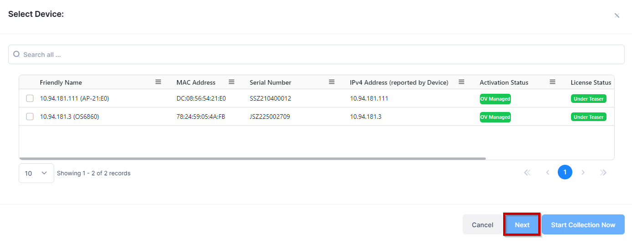Jump to the first page of records
The height and width of the screenshot is (244, 632).
point(527,173)
